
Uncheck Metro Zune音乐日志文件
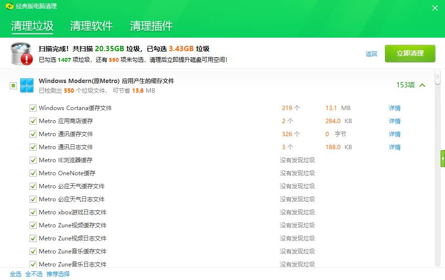tap(33, 264)
